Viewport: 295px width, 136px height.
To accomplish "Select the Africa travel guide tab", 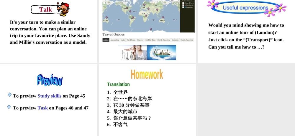I will point(106,40).
